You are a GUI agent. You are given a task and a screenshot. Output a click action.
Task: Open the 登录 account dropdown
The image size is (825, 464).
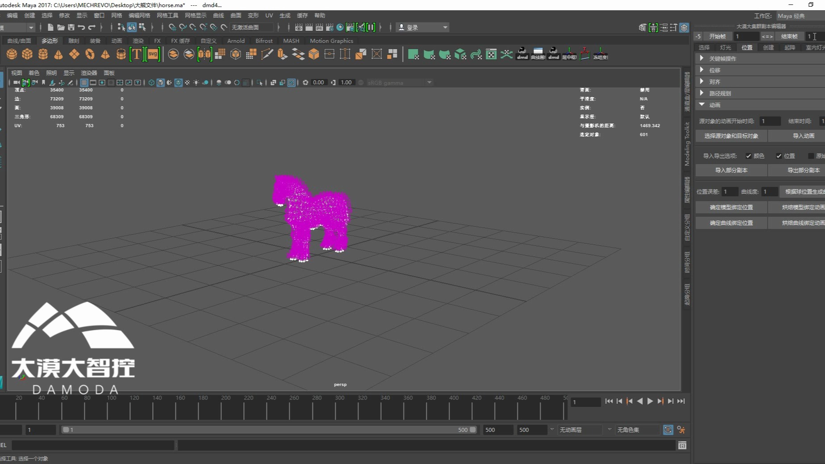(x=422, y=27)
